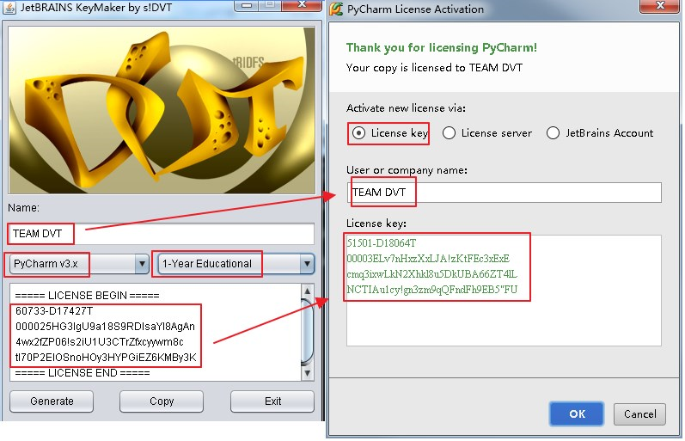Click the Generate button in KeyMaker
Screen dimensions: 685x441
click(x=52, y=401)
